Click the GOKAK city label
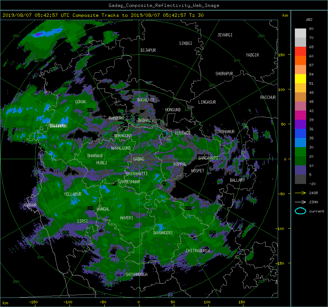Screen dimensions: 328x307 click(x=81, y=102)
